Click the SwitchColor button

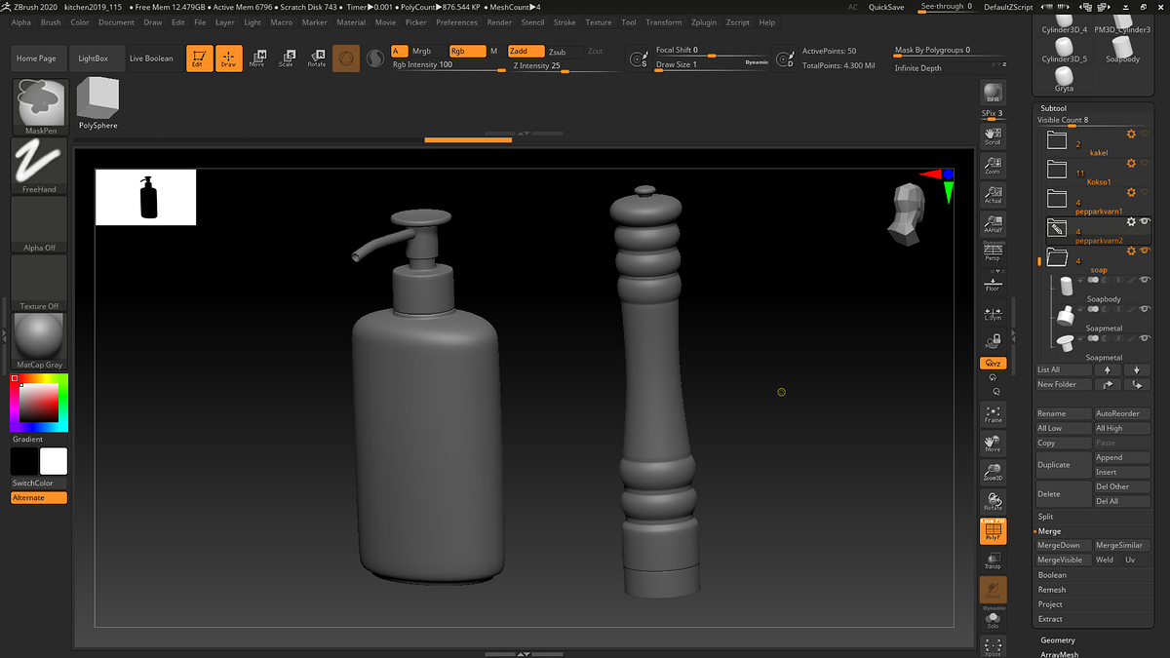click(x=40, y=484)
